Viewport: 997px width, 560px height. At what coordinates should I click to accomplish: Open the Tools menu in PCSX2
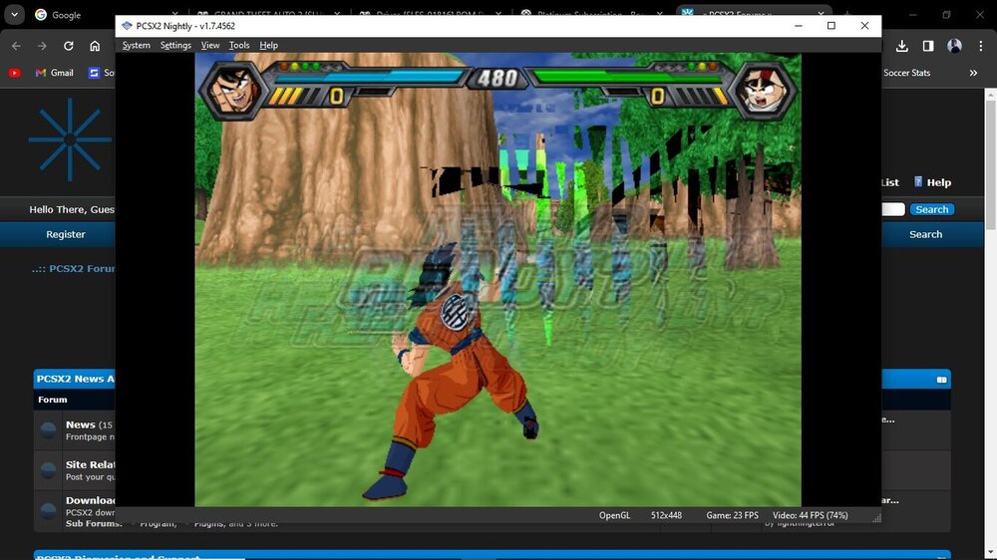(239, 46)
